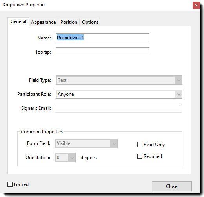Close the dialog with the red X
The height and width of the screenshot is (197, 204).
click(196, 5)
